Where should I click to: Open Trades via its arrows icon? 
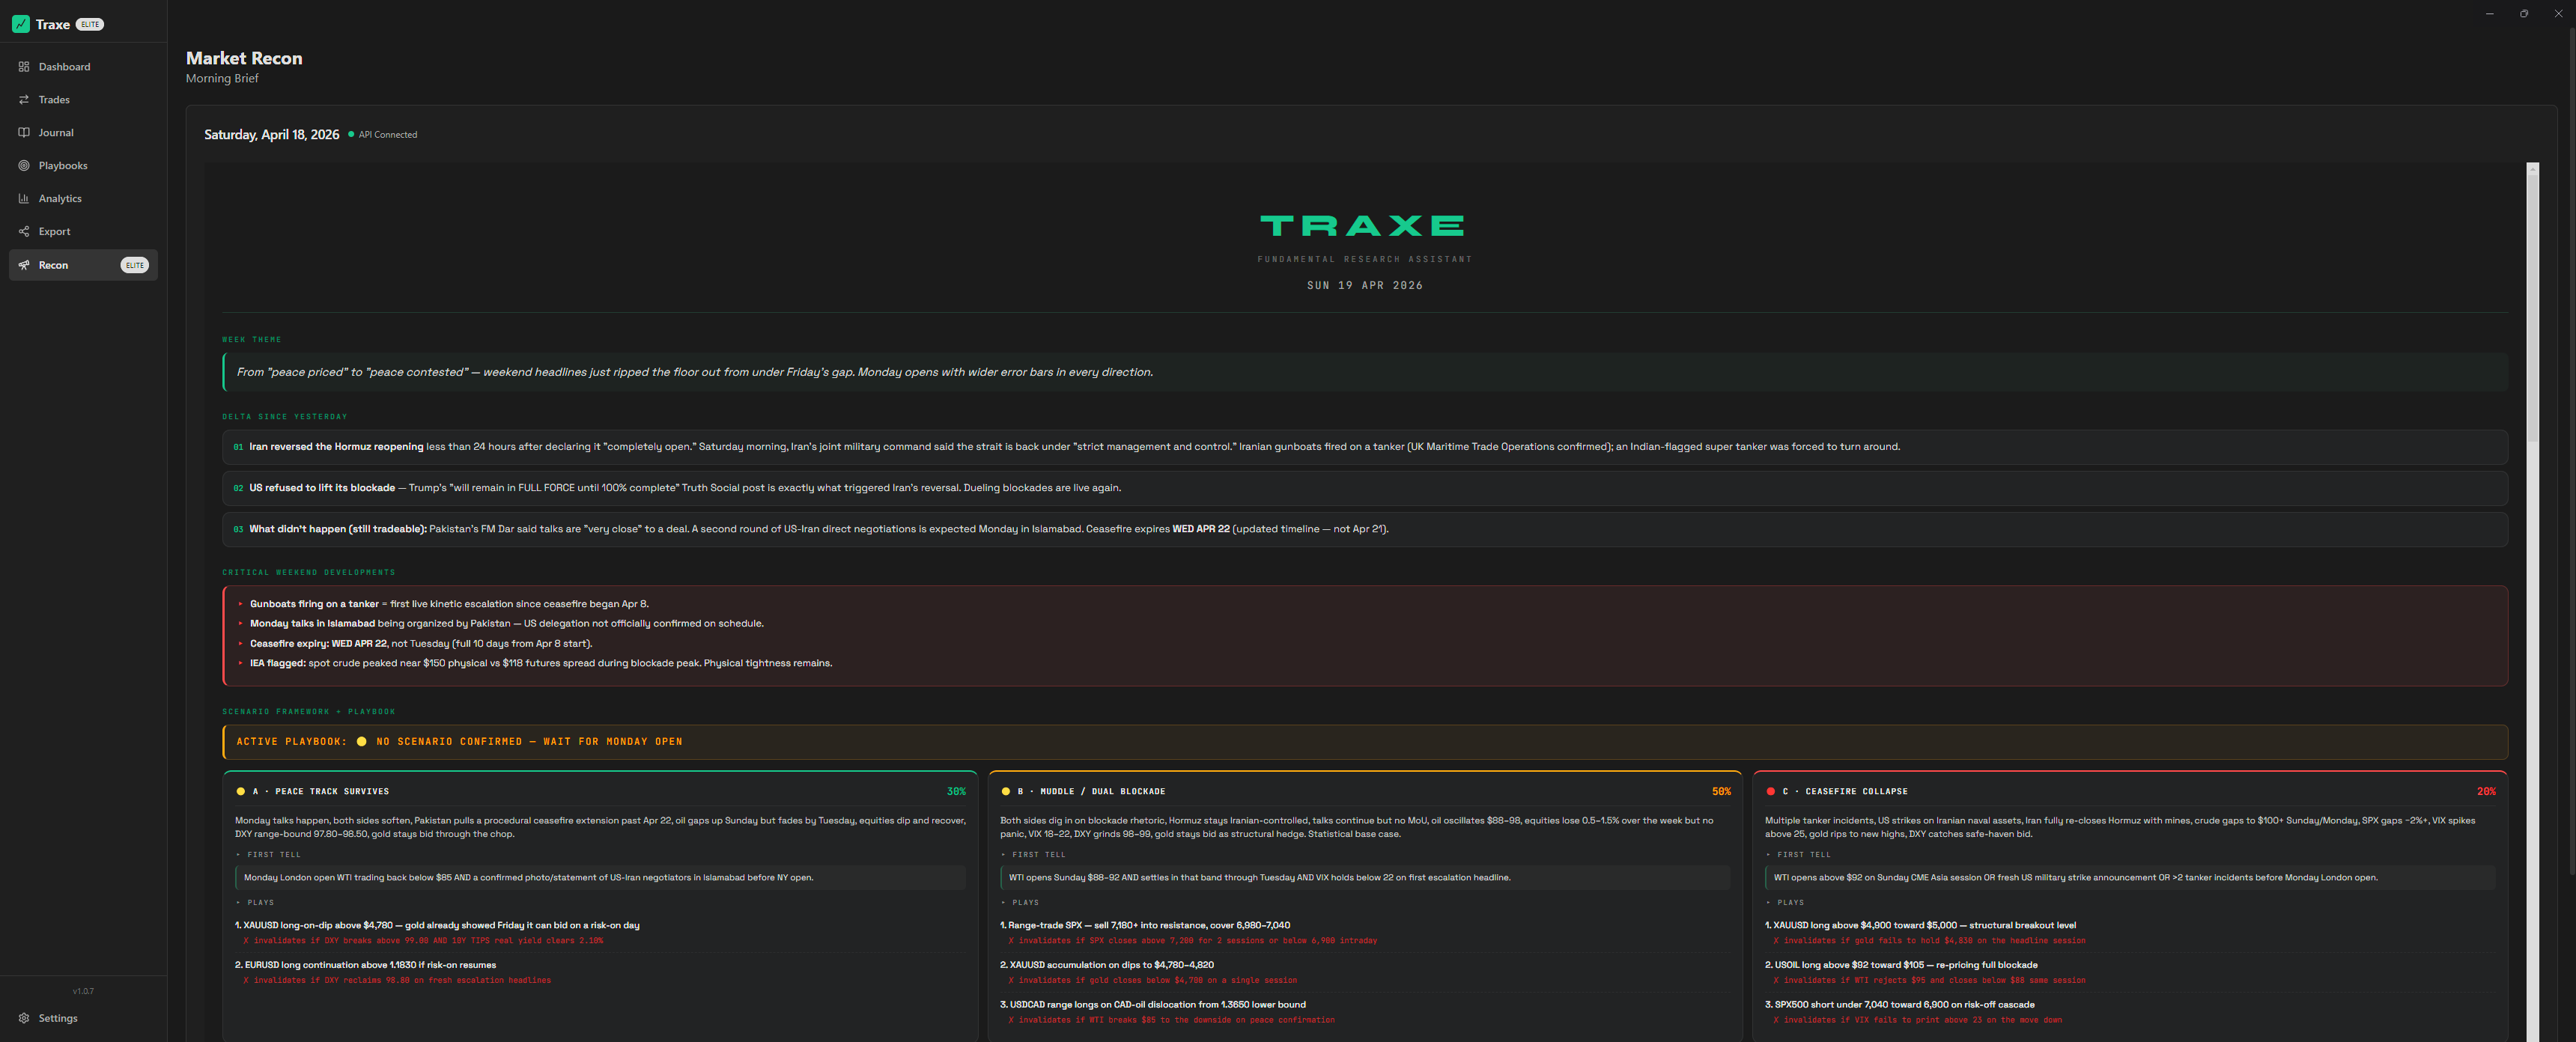click(x=24, y=100)
